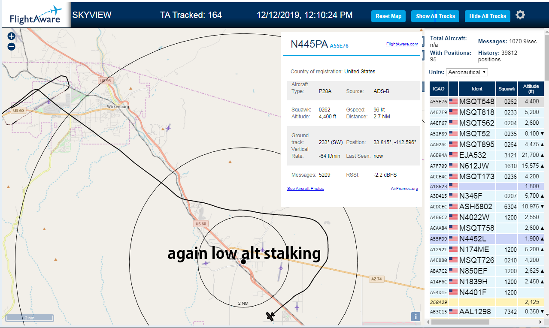Open See Aircraft Photos link
Image resolution: width=549 pixels, height=328 pixels.
pyautogui.click(x=306, y=189)
